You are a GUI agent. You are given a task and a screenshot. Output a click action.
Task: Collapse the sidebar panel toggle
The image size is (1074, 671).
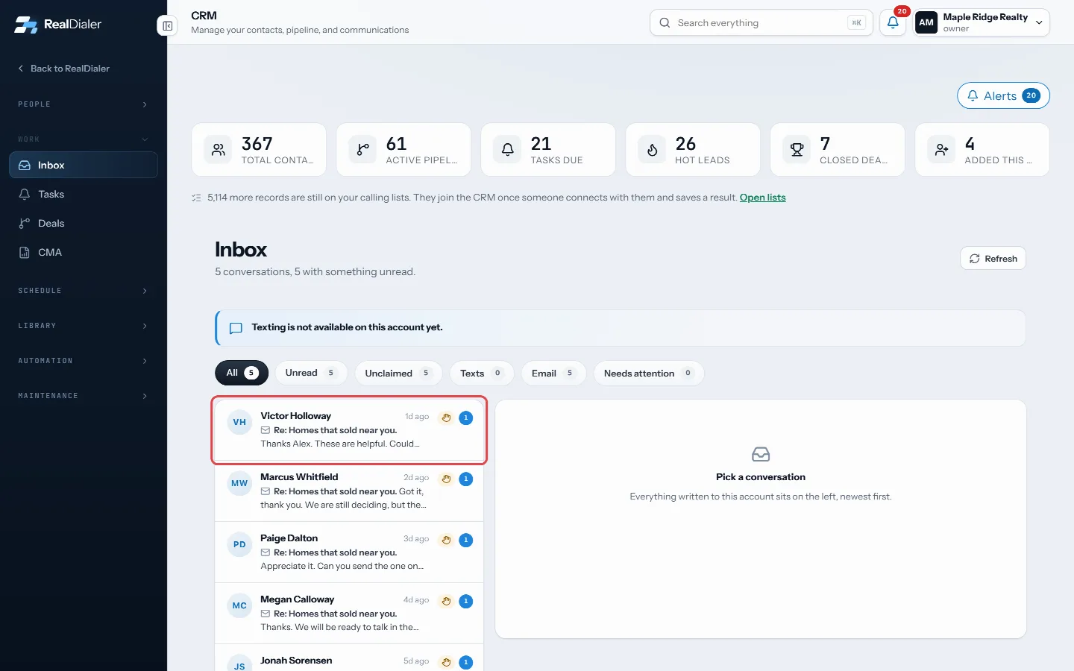pyautogui.click(x=167, y=26)
